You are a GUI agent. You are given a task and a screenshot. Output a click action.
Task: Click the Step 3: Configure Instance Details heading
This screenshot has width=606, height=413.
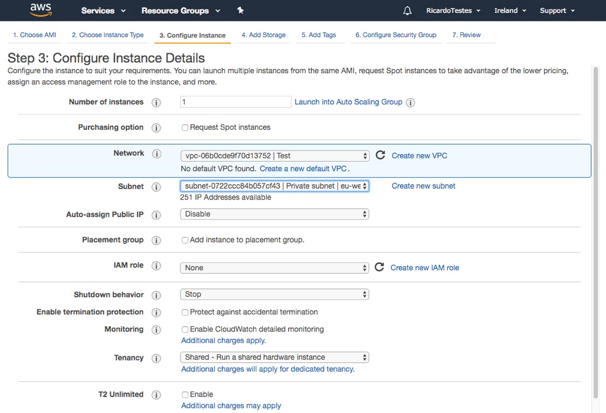[106, 58]
